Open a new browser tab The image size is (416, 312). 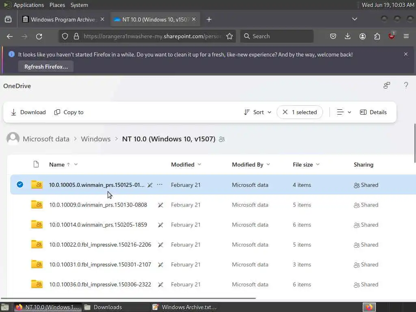pos(209,19)
